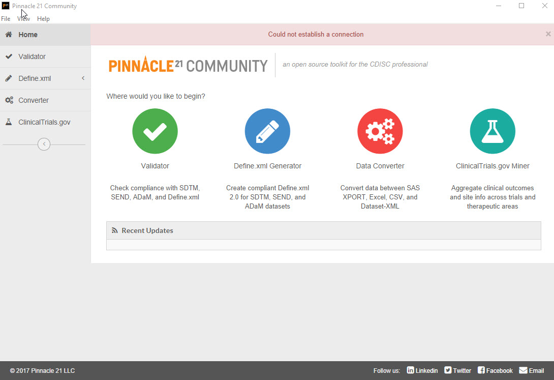Click the Define.xml Generator label
This screenshot has height=380, width=554.
coord(267,166)
